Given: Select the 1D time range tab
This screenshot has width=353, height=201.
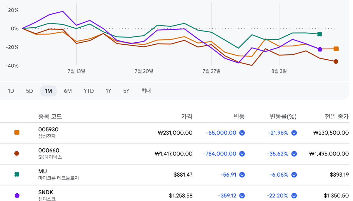Looking at the screenshot, I should point(11,91).
